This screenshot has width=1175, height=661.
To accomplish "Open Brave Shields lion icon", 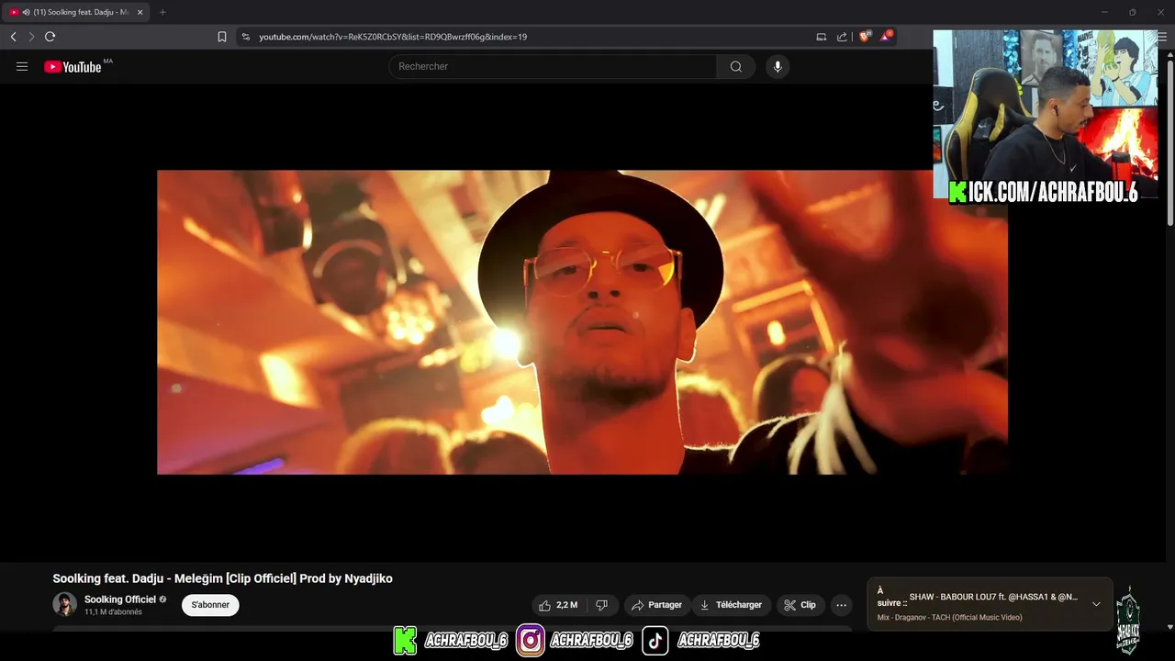I will 864,37.
